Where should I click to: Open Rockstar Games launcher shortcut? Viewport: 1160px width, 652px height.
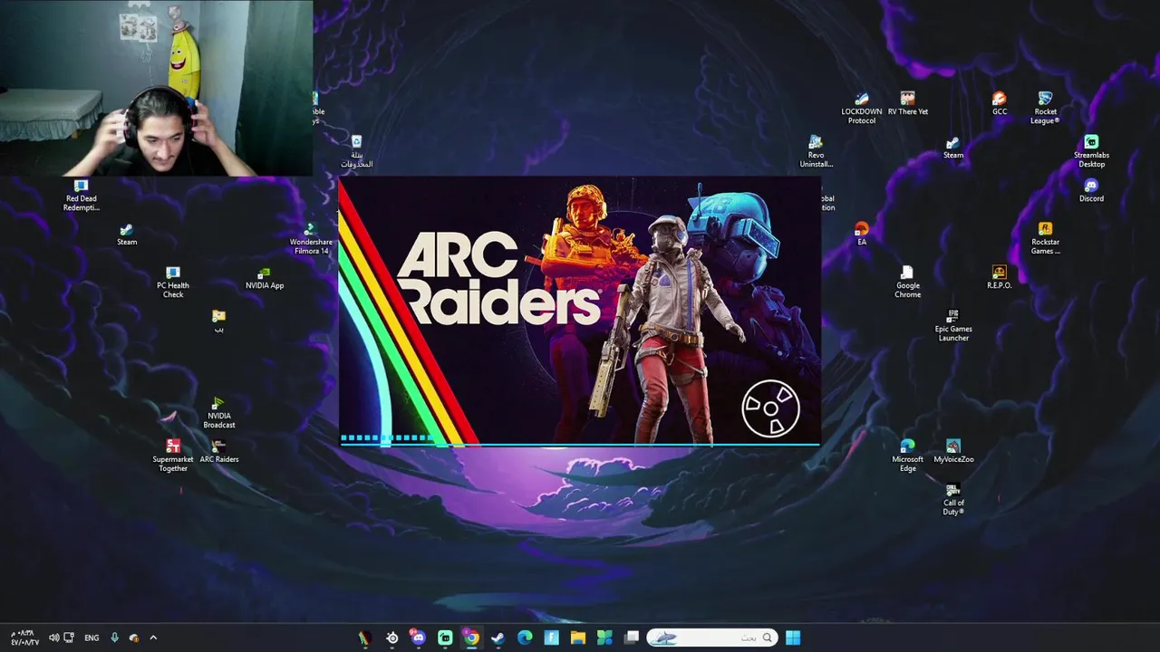[1045, 238]
